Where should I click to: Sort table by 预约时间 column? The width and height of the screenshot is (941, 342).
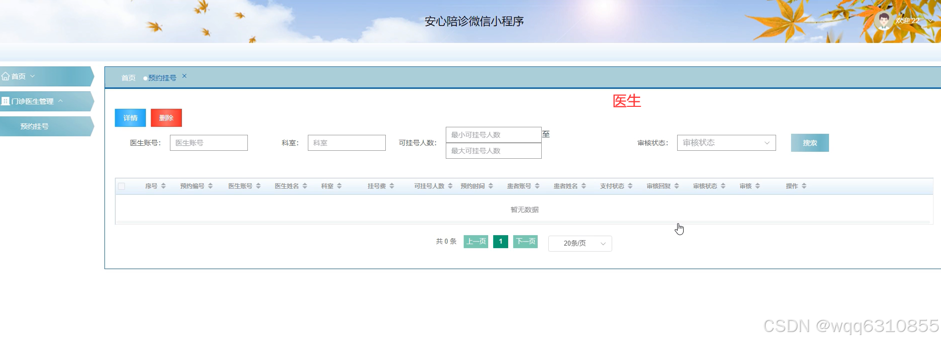click(x=491, y=186)
